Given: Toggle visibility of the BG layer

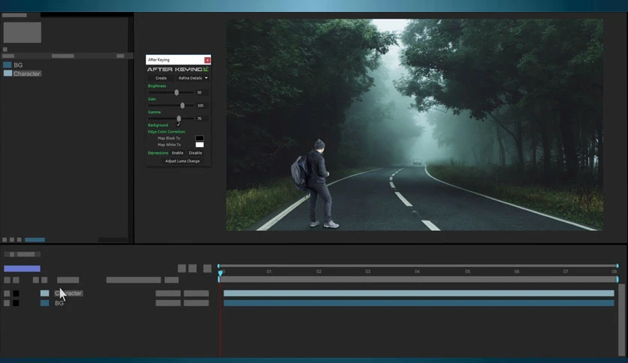Looking at the screenshot, I should click(x=7, y=303).
